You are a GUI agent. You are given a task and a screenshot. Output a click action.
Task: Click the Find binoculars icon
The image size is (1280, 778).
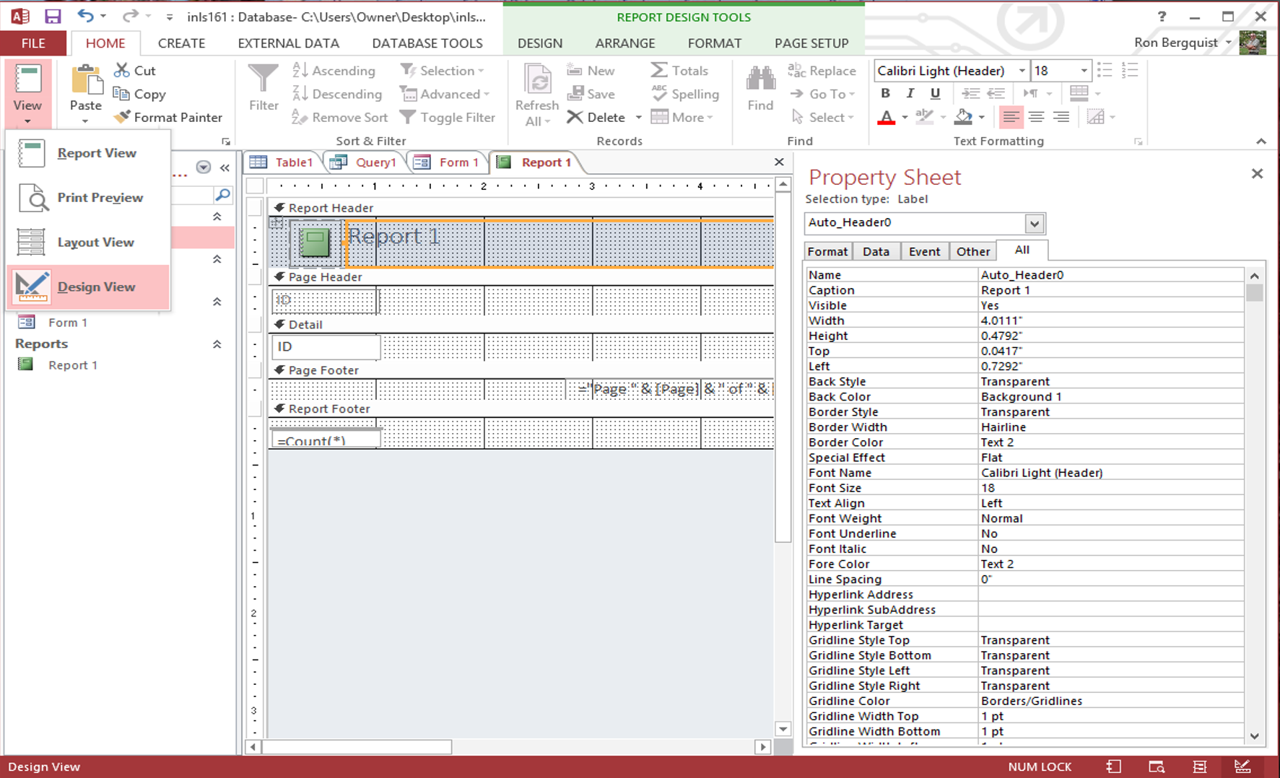(x=760, y=79)
